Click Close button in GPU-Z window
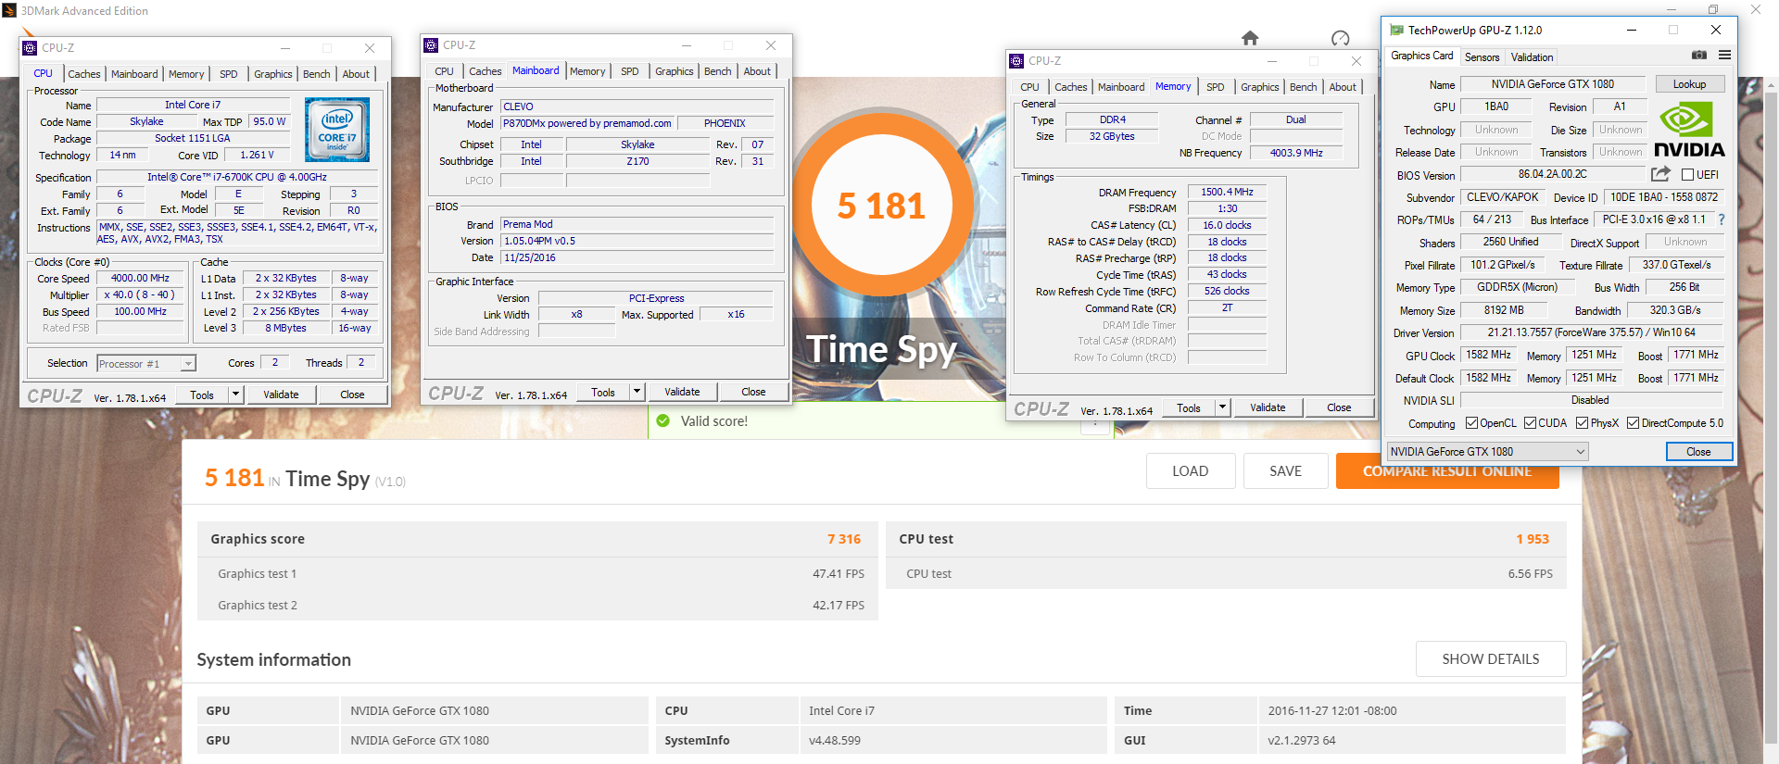The height and width of the screenshot is (764, 1779). pyautogui.click(x=1698, y=452)
